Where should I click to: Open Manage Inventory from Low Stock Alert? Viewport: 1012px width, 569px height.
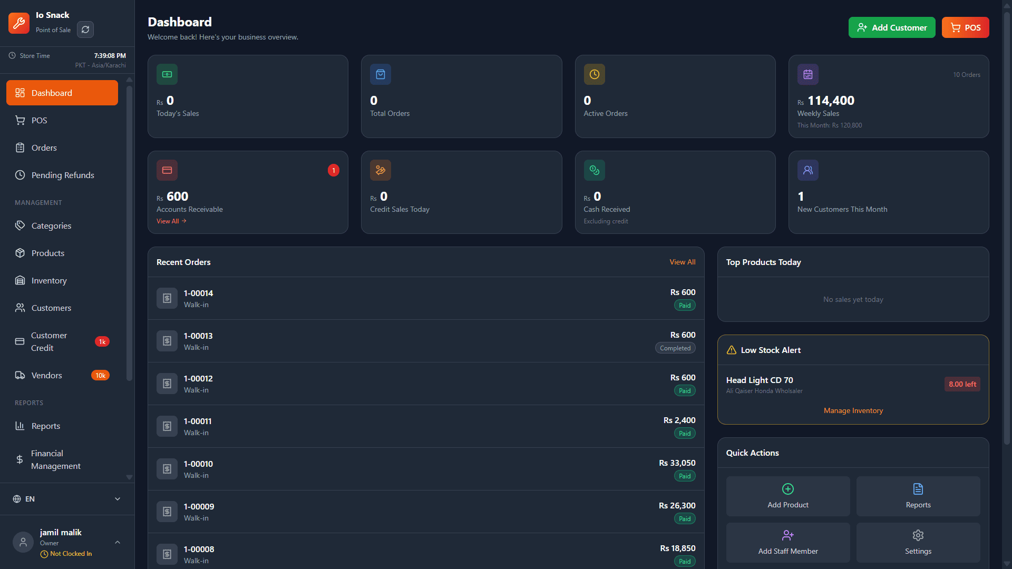(853, 410)
